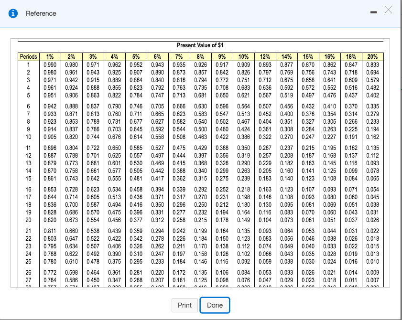Select the 1% column header
402x320 pixels.
click(x=50, y=56)
